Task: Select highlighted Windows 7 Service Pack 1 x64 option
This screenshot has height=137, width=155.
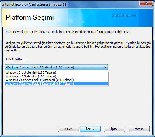Action: tap(56, 84)
